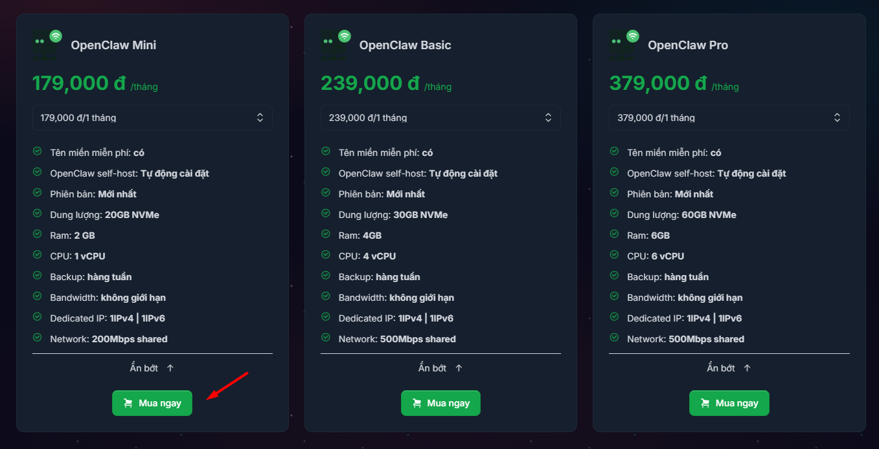Collapse OpenClaw Pro's feature list with Ẩn bớt

pyautogui.click(x=729, y=367)
